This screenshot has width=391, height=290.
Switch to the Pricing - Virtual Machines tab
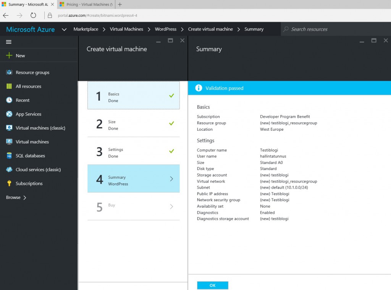tap(86, 5)
